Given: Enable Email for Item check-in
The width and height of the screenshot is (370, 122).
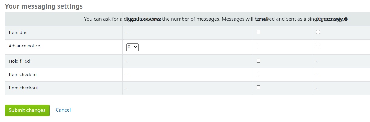Looking at the screenshot, I should click(258, 74).
